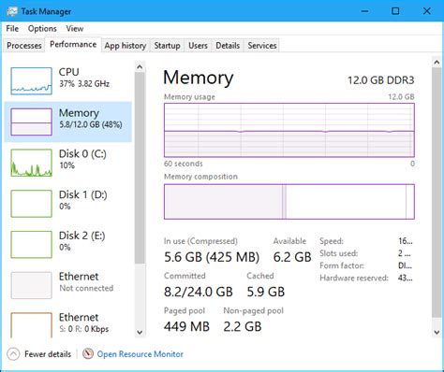Switch to the Performance tab

73,45
